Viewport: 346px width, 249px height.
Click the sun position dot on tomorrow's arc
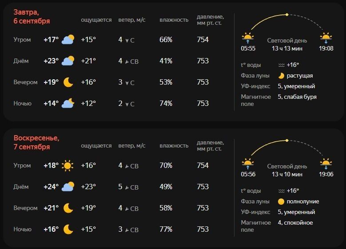287,15
